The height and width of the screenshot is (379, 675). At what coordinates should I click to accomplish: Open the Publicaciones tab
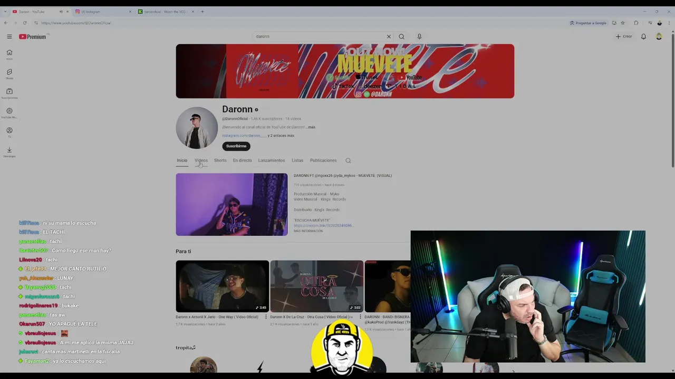[323, 161]
